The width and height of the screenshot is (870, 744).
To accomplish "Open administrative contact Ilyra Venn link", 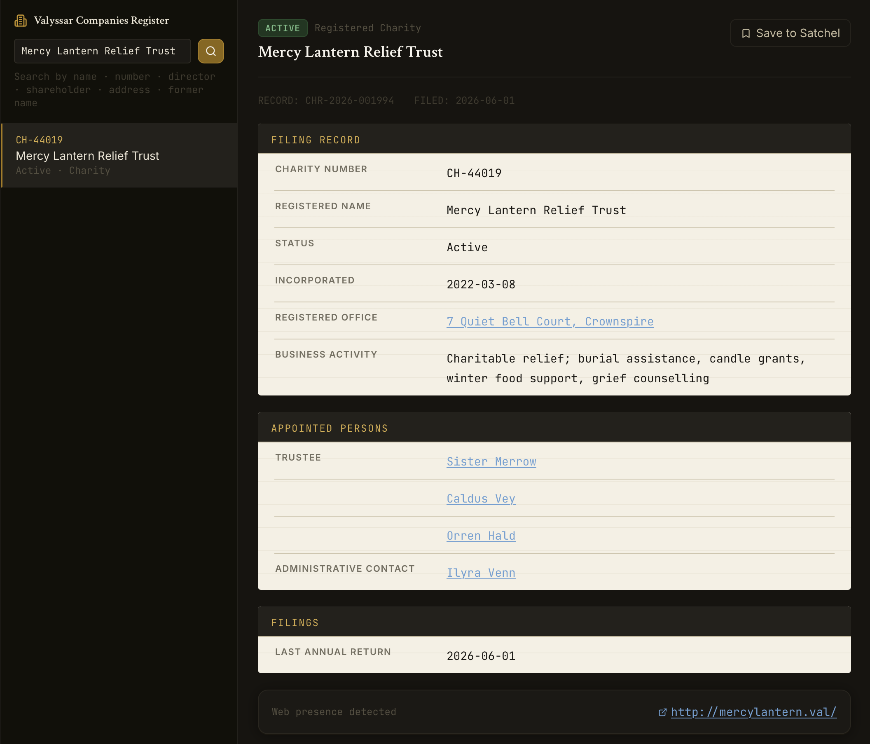I will pyautogui.click(x=481, y=573).
